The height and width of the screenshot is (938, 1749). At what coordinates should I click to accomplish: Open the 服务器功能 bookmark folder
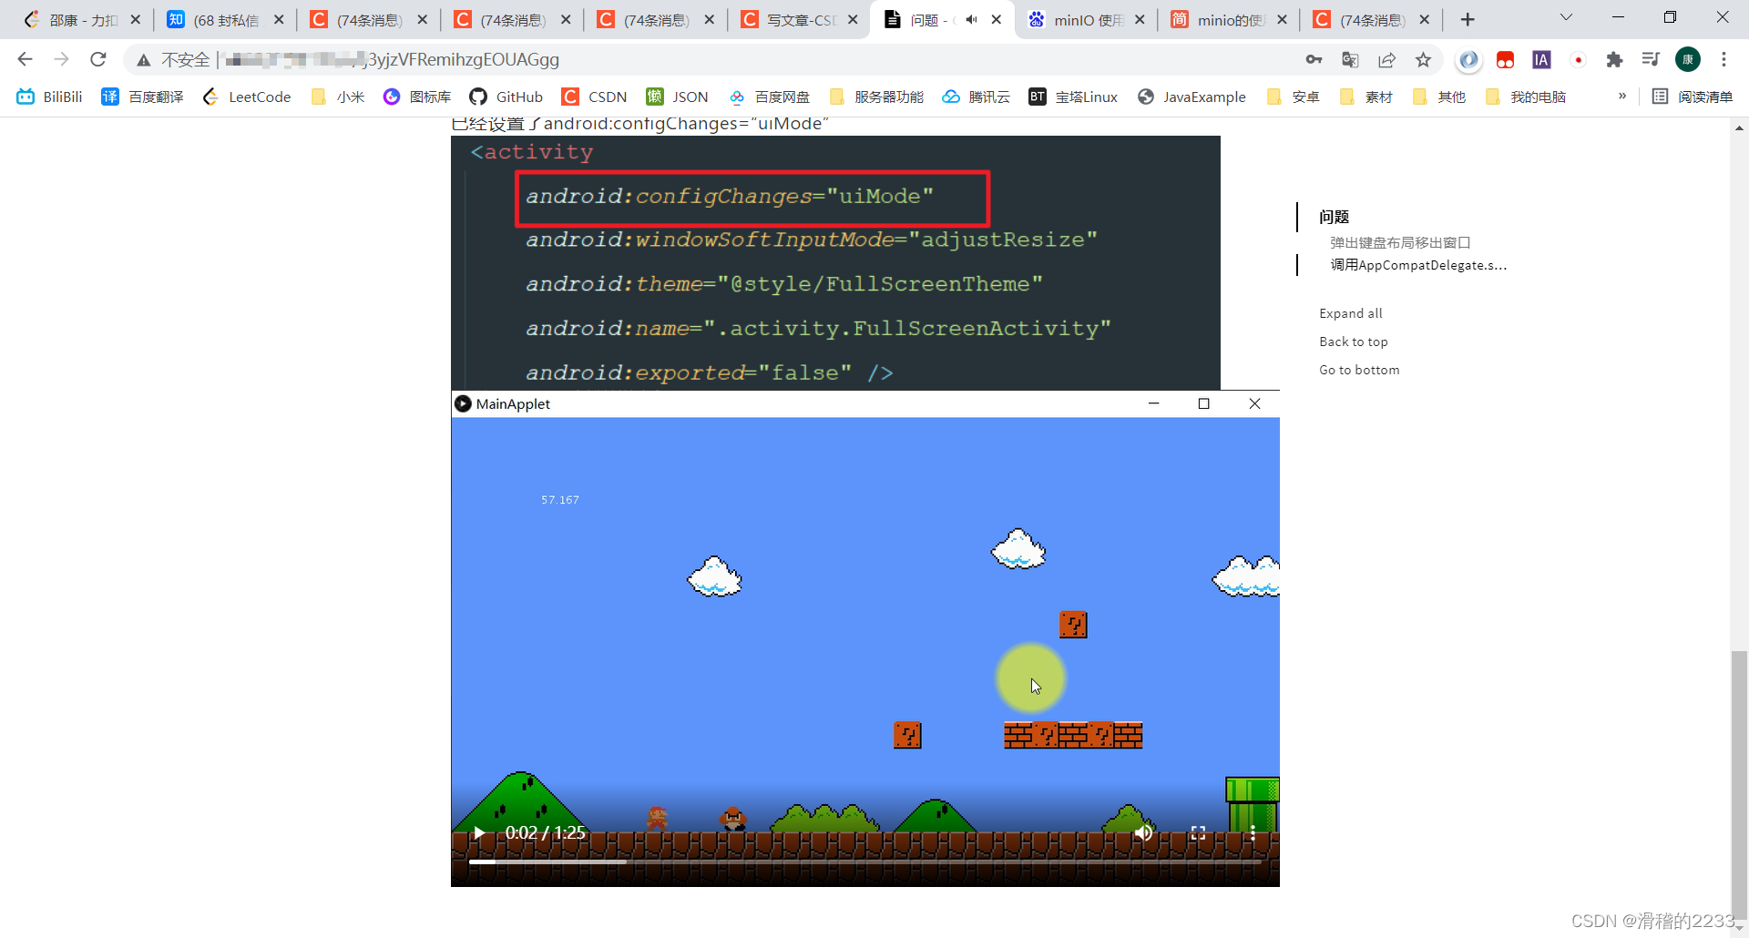pos(876,97)
